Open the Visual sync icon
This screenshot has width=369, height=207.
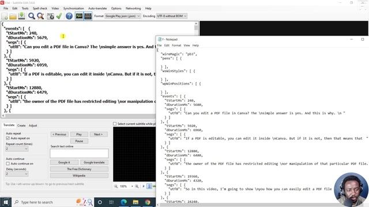50,16
